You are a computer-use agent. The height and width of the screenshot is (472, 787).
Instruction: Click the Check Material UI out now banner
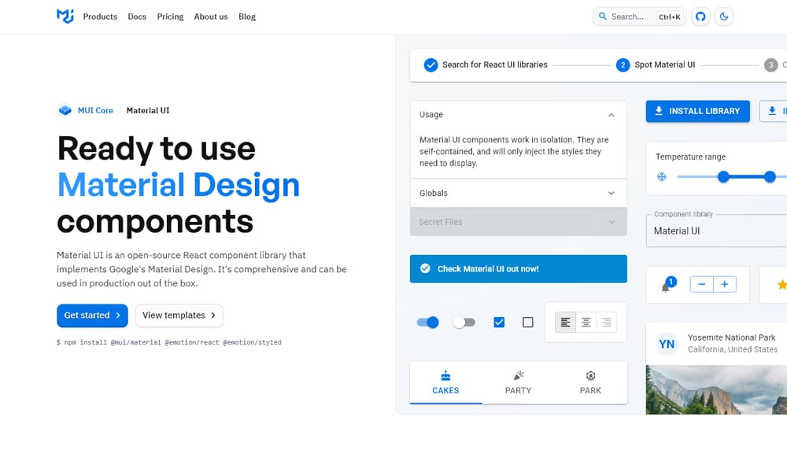point(518,268)
